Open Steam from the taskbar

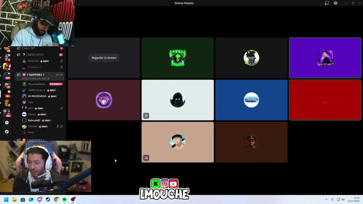point(48,199)
